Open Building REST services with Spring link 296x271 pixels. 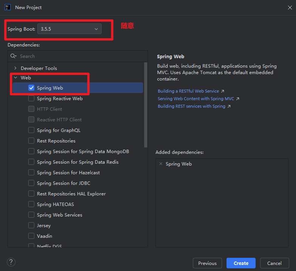[191, 106]
